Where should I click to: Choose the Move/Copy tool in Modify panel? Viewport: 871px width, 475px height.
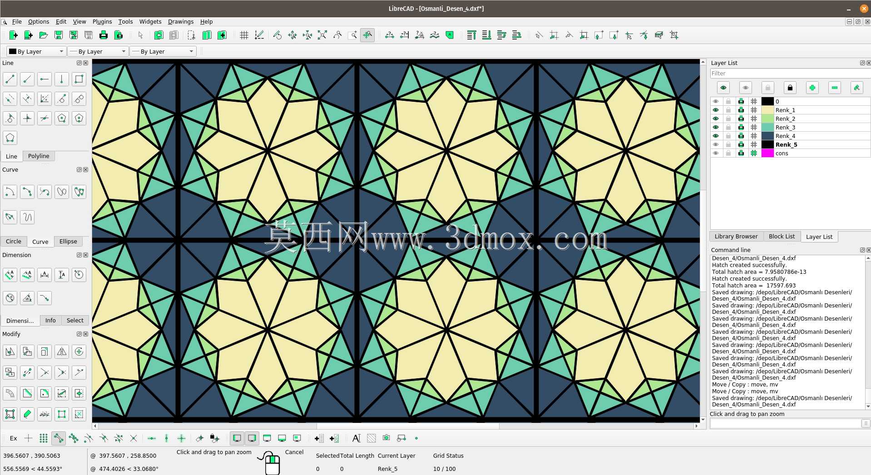tap(10, 351)
